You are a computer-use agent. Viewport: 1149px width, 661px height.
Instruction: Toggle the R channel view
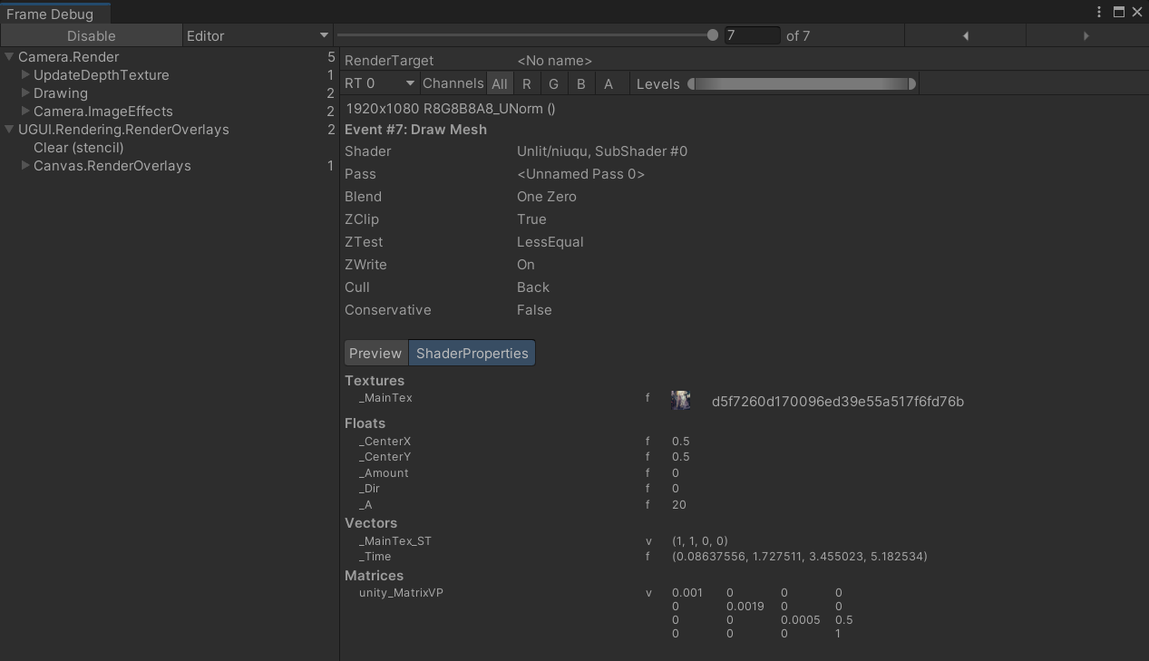pyautogui.click(x=526, y=83)
